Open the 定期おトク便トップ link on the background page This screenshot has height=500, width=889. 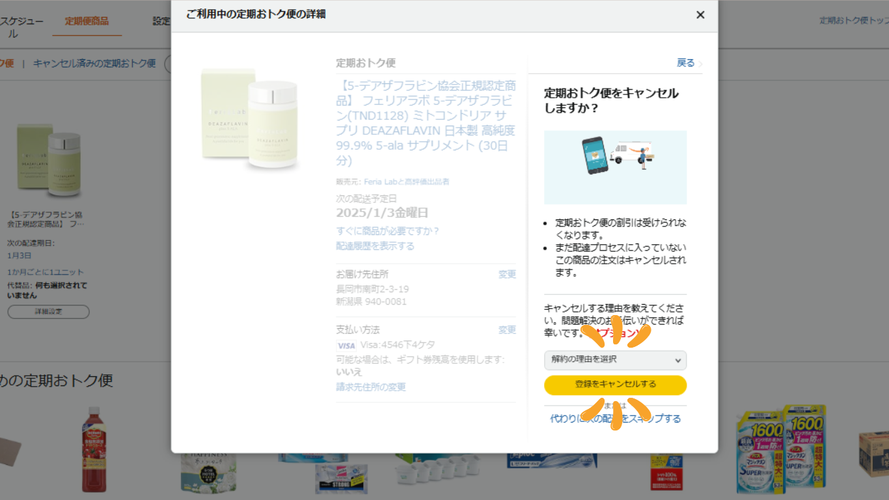point(854,21)
